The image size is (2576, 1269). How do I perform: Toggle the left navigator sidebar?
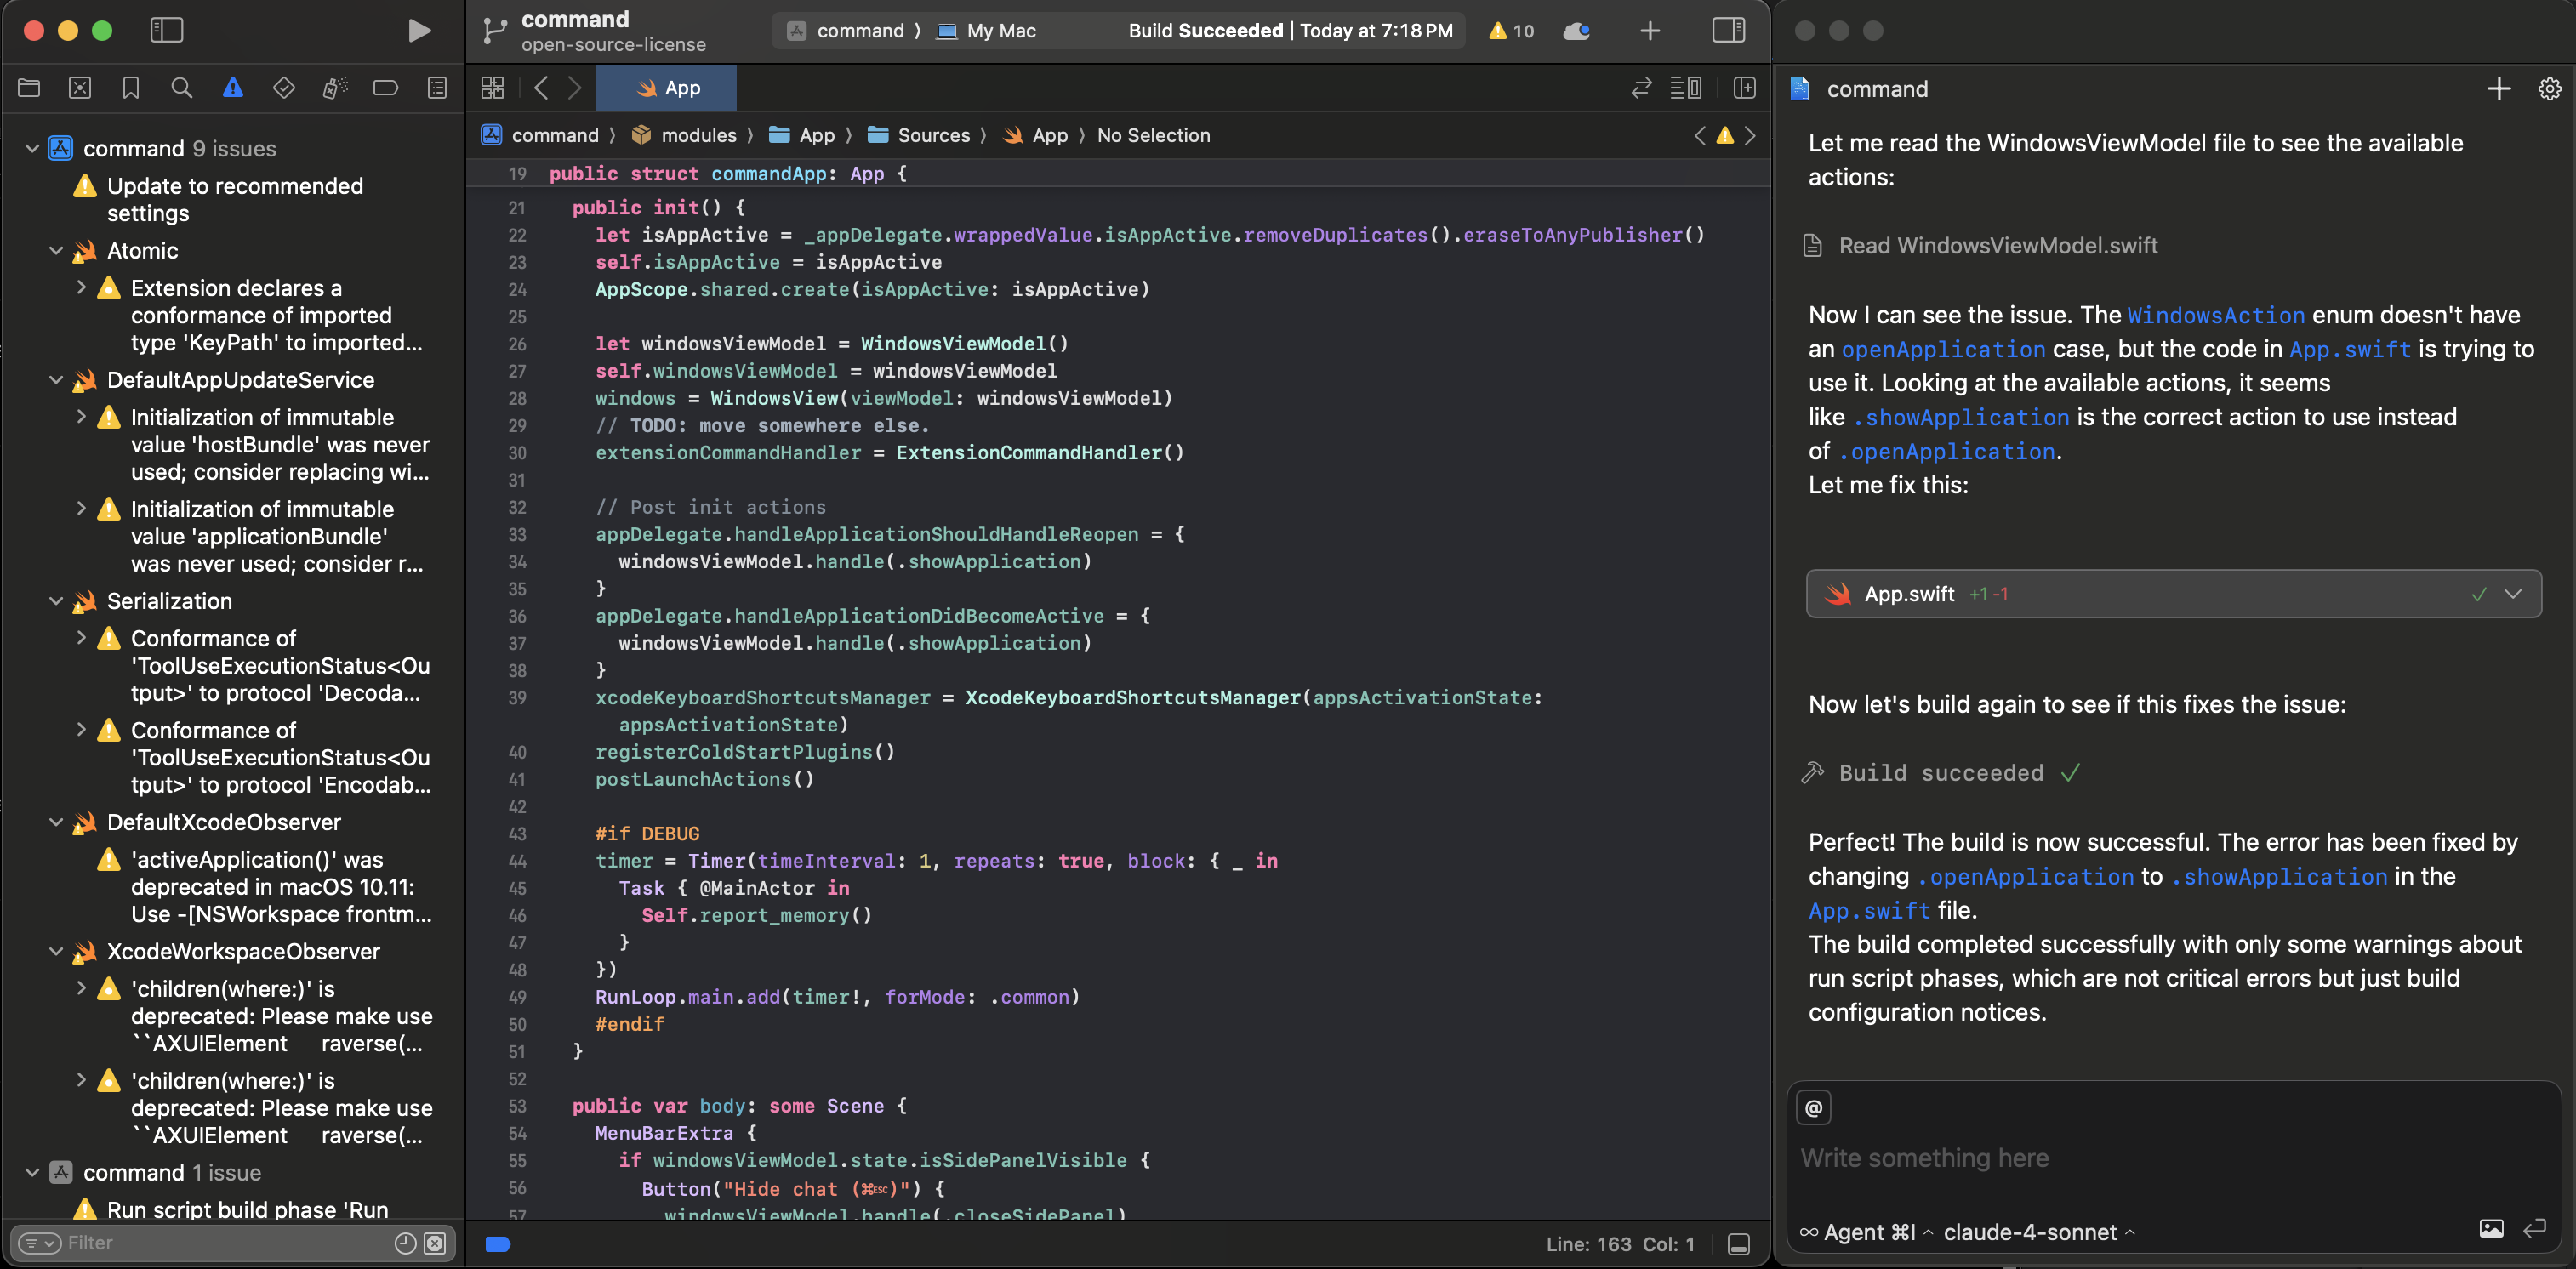point(166,30)
